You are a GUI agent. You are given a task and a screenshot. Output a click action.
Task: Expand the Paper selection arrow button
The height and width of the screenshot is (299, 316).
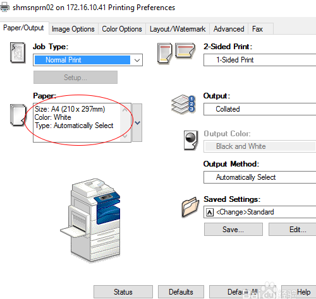tap(137, 122)
